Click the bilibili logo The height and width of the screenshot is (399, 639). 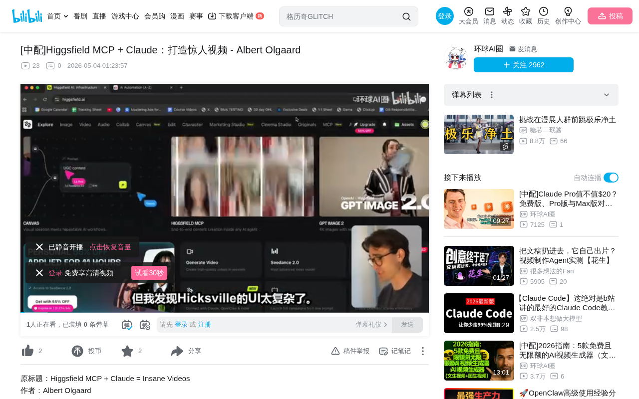click(27, 16)
